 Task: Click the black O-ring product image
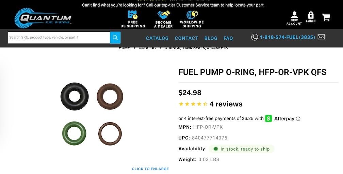coord(75,96)
